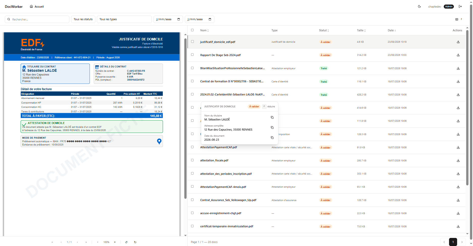Click the search magnifier icon
Screen dimensions: 473x246
pos(9,19)
